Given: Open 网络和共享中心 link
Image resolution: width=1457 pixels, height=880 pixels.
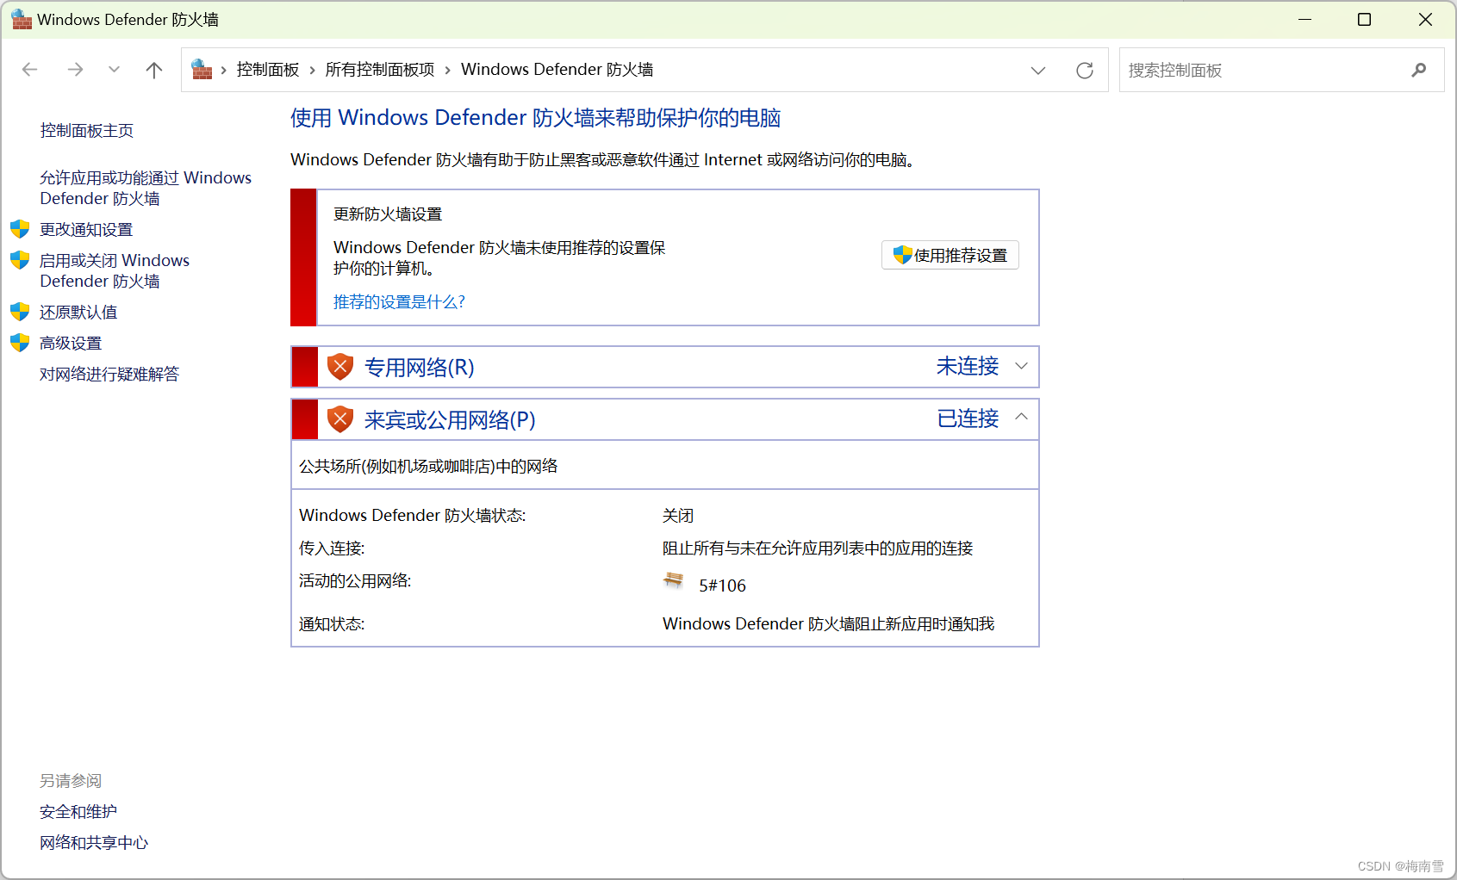Looking at the screenshot, I should coord(94,843).
